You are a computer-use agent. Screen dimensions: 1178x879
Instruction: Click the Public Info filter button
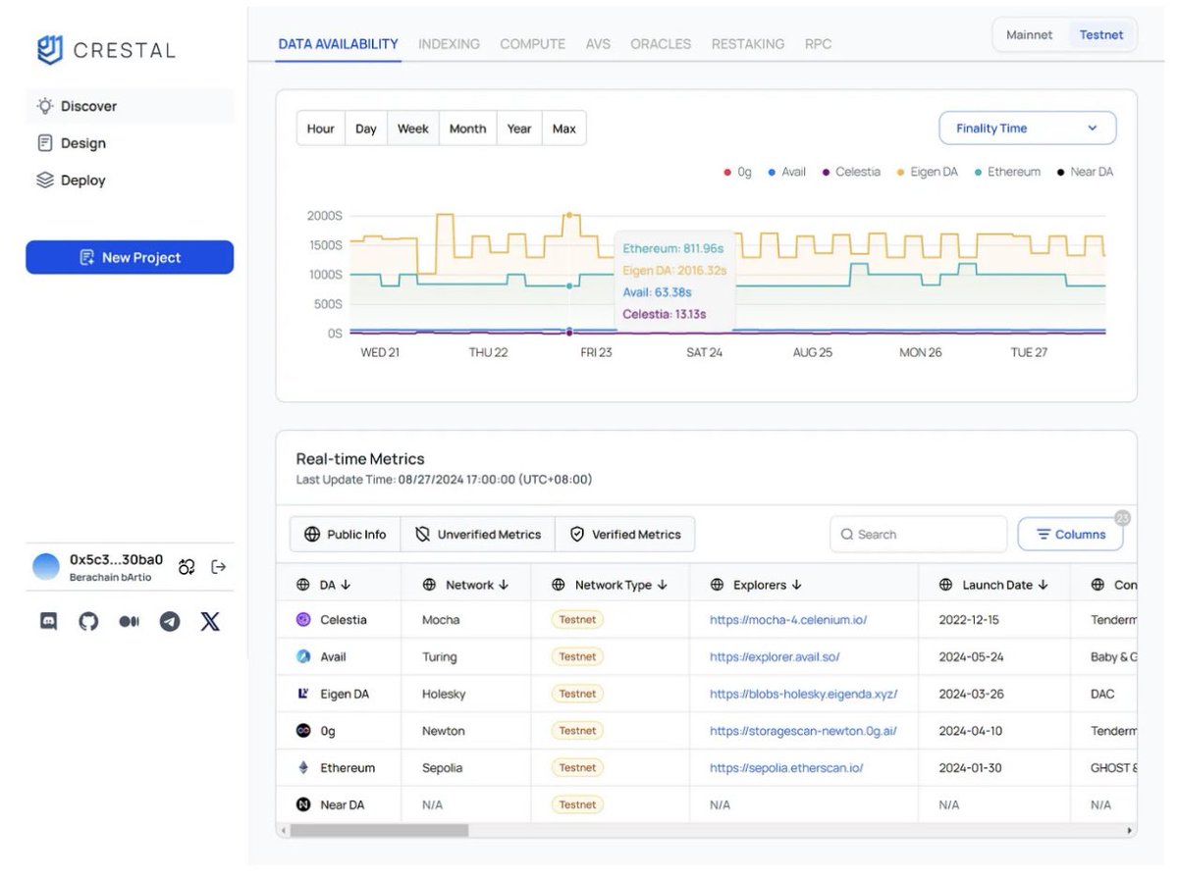click(346, 535)
